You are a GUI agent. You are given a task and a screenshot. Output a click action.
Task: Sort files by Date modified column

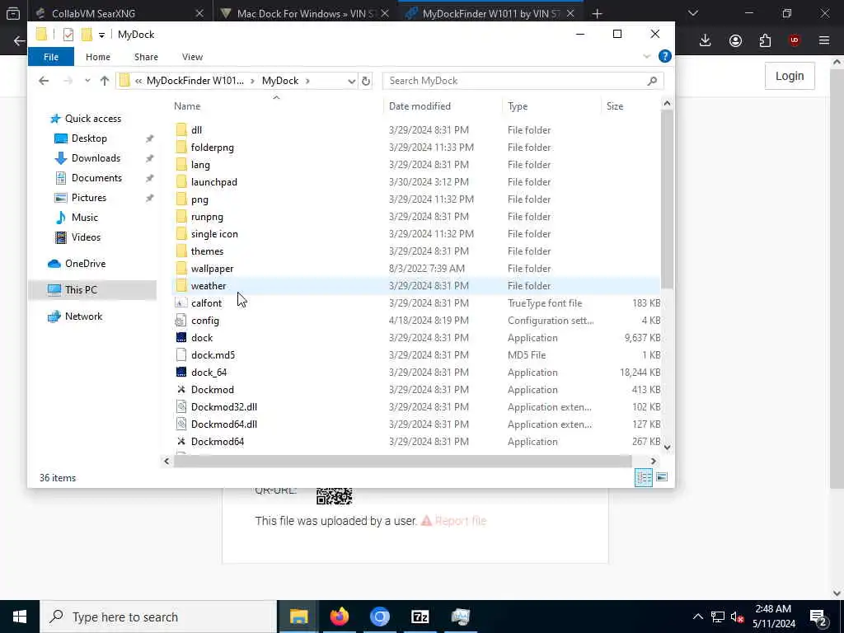(x=420, y=106)
